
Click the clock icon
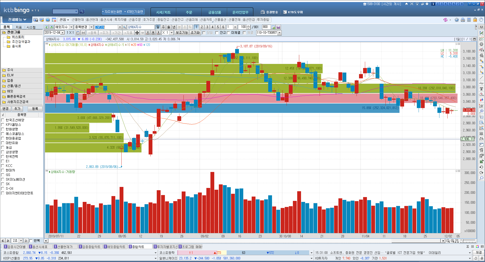(x=481, y=20)
